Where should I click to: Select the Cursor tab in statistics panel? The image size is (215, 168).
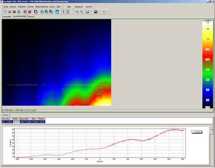(x=5, y=115)
